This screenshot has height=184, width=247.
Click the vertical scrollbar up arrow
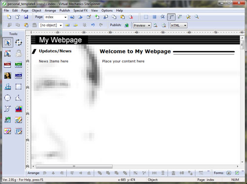242,38
